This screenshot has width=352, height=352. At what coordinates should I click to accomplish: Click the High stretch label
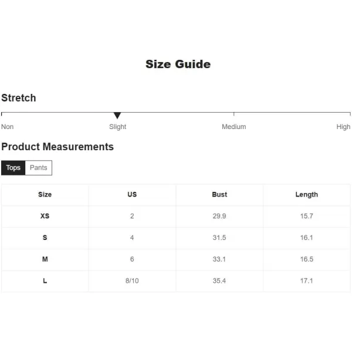[x=343, y=127]
